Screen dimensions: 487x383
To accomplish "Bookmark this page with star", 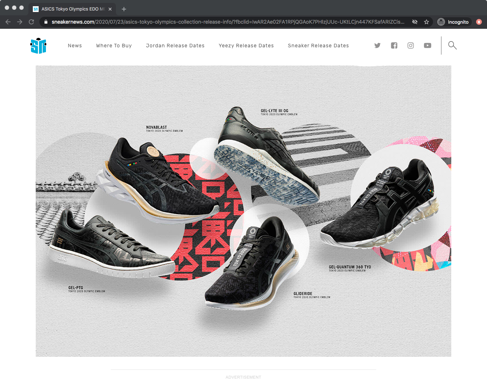I will point(426,22).
